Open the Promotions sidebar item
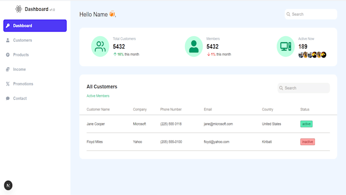The image size is (346, 195). (35, 84)
